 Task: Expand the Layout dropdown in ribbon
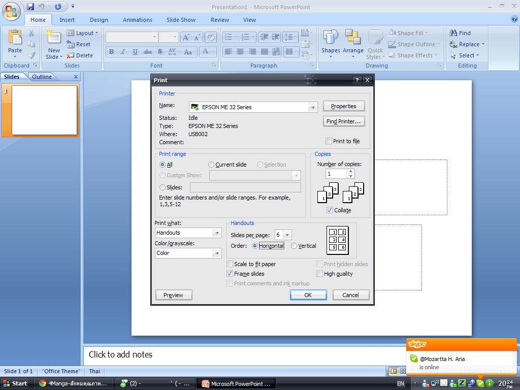coord(83,33)
